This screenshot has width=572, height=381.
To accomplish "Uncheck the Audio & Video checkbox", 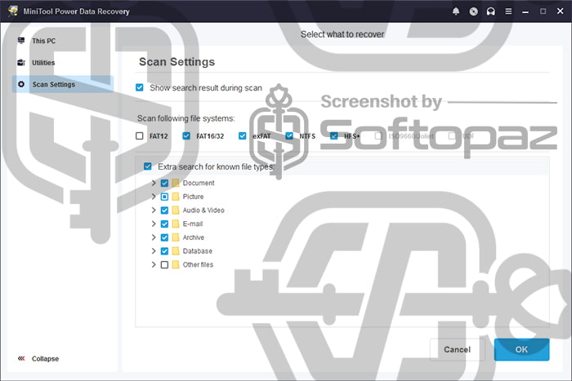I will click(164, 210).
